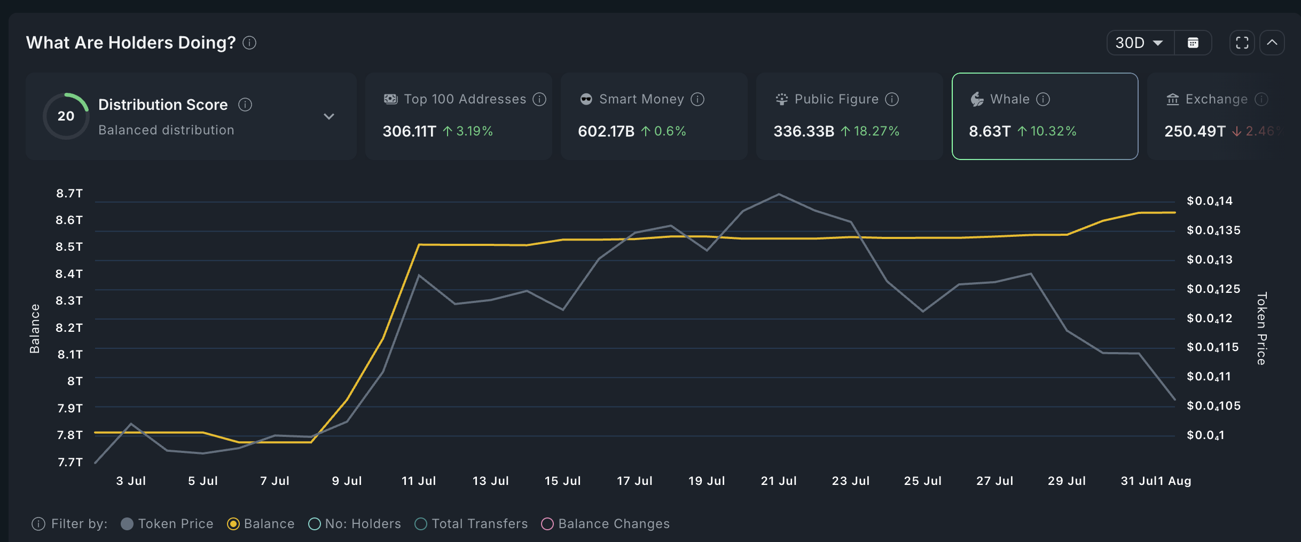This screenshot has height=542, width=1301.
Task: Enable the Total Transfers filter
Action: [x=421, y=524]
